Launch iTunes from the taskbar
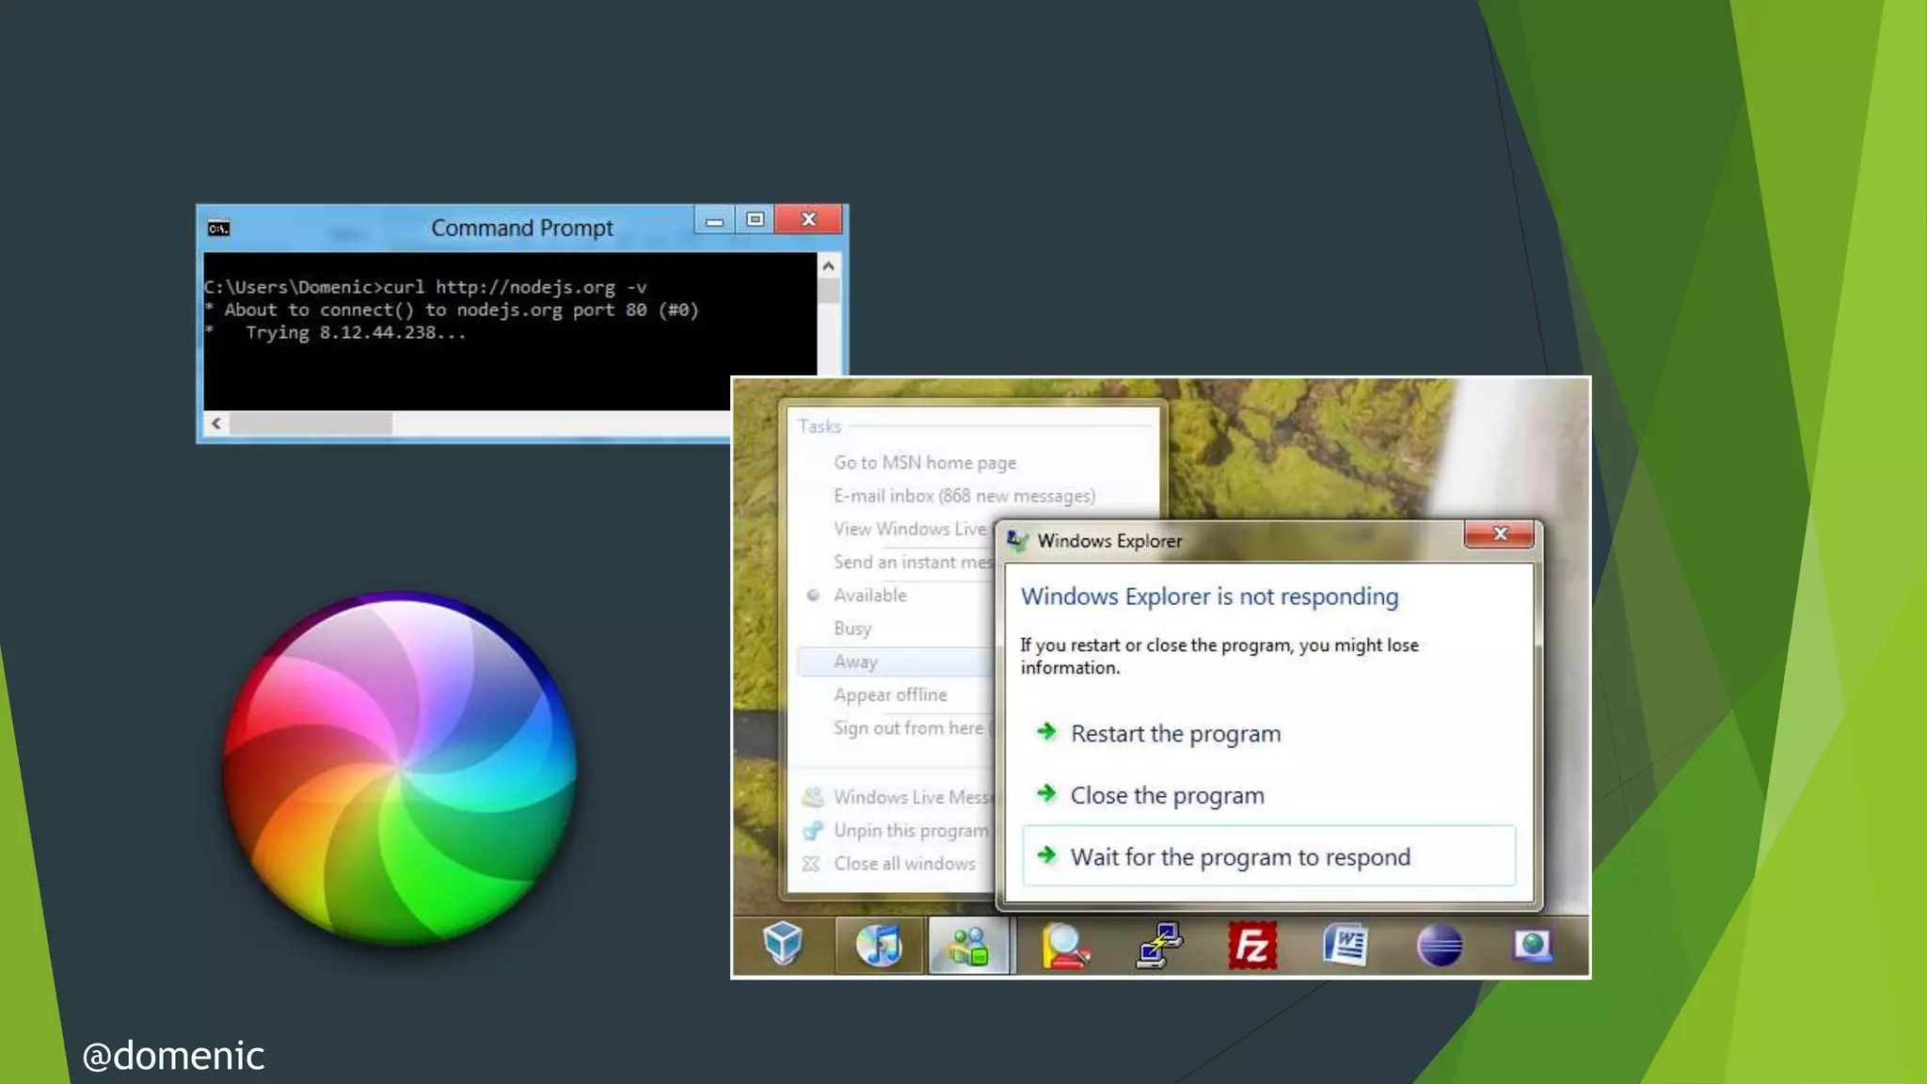 pos(879,945)
